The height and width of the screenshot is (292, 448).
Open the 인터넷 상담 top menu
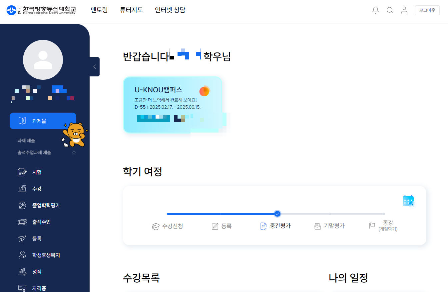click(170, 10)
